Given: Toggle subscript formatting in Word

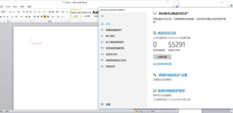Looking at the screenshot, I should click(4, 17).
